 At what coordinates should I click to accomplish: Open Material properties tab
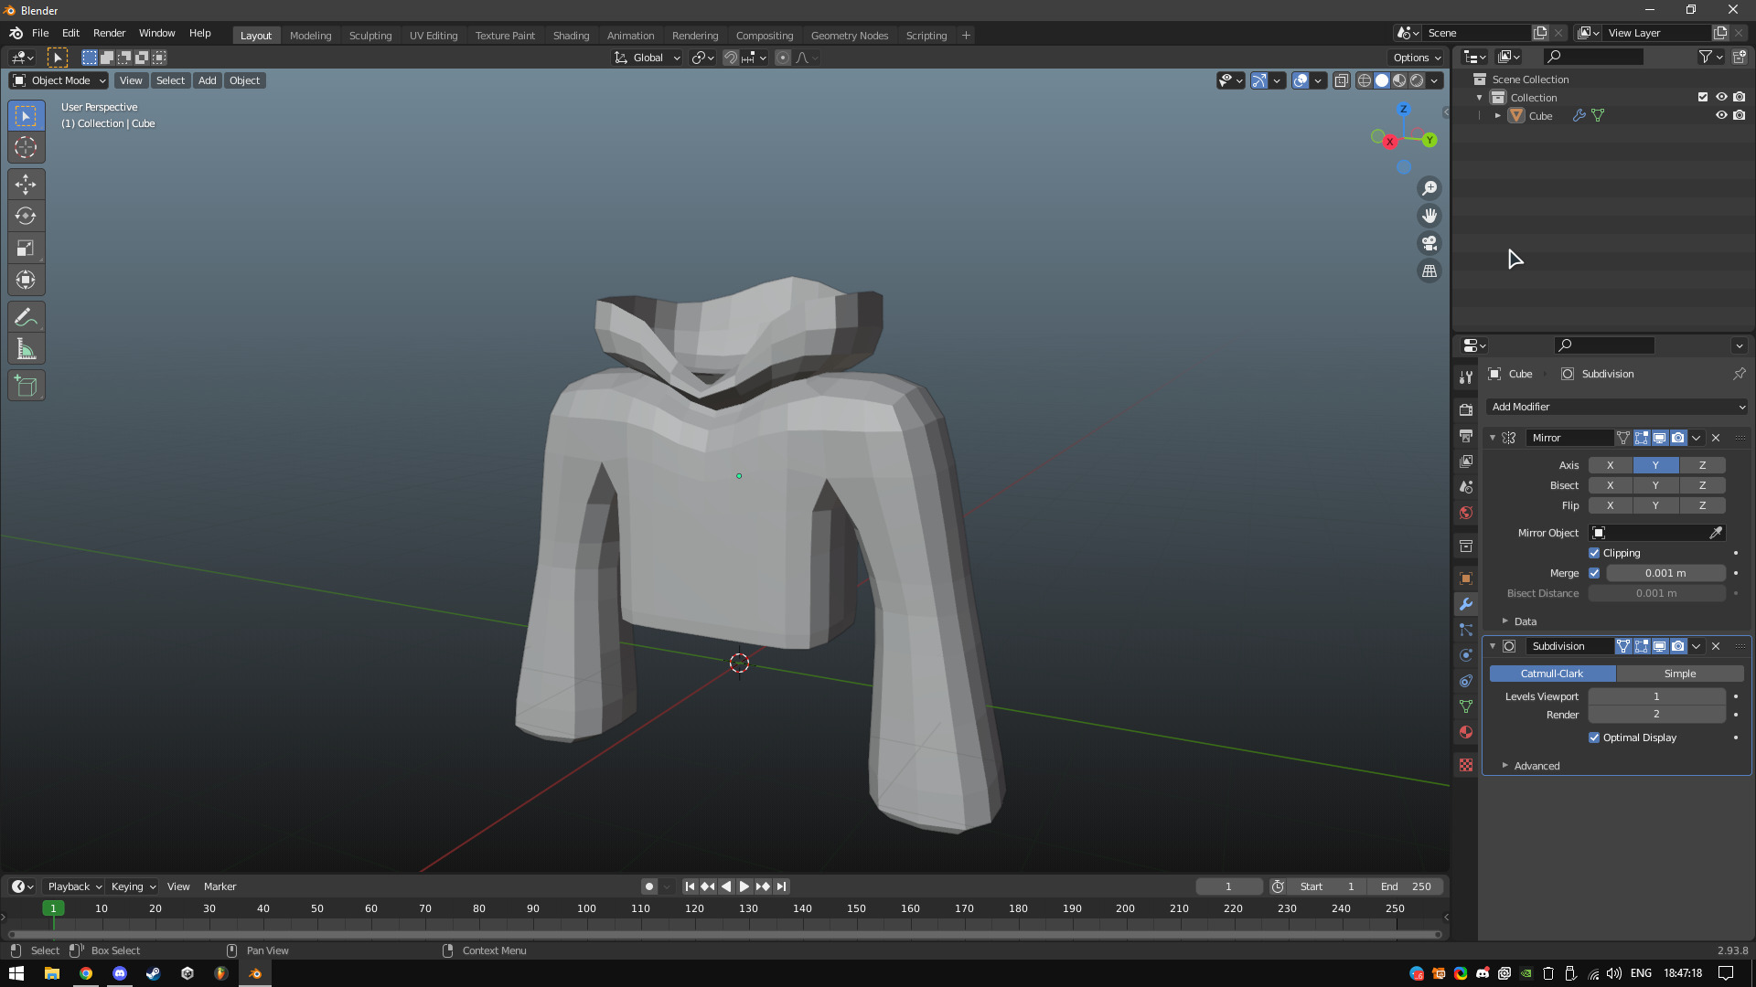[1466, 732]
